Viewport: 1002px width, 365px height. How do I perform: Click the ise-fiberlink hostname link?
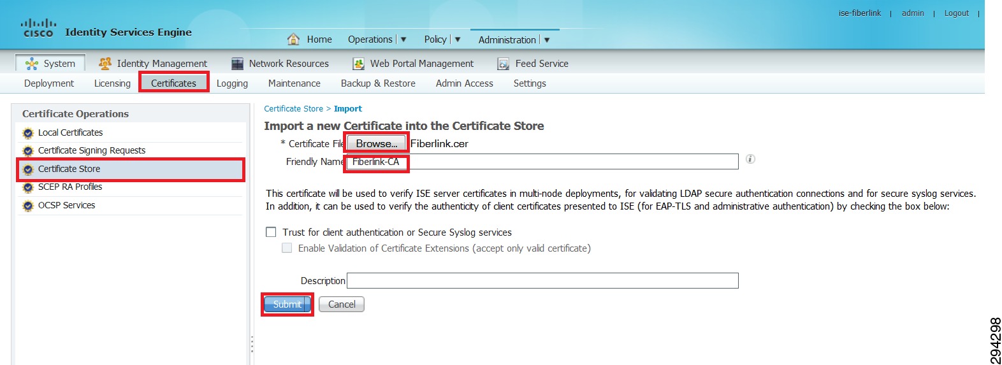coord(859,13)
